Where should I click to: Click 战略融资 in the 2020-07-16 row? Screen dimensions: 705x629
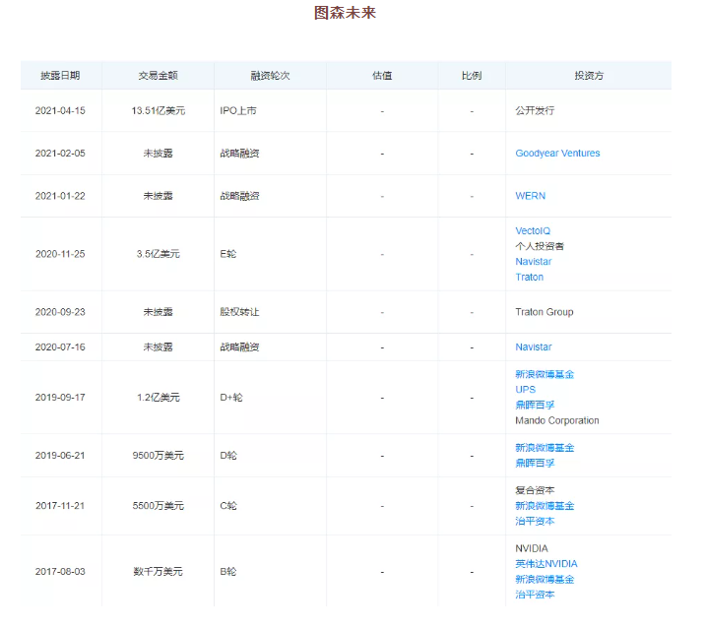[239, 347]
